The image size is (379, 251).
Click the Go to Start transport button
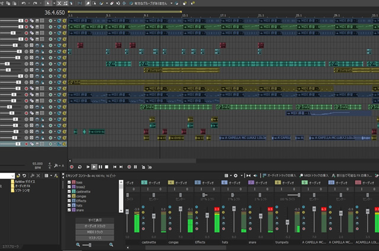point(114,167)
